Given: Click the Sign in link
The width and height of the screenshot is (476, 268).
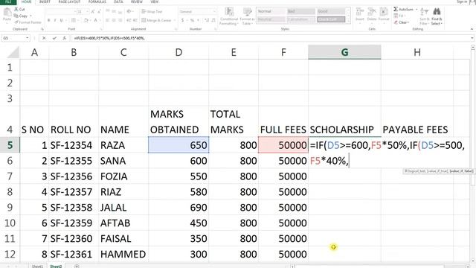Looking at the screenshot, I should coord(462,1).
